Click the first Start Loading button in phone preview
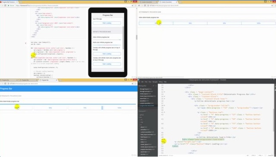Viewport: 276px width, 157px height. (x=107, y=23)
